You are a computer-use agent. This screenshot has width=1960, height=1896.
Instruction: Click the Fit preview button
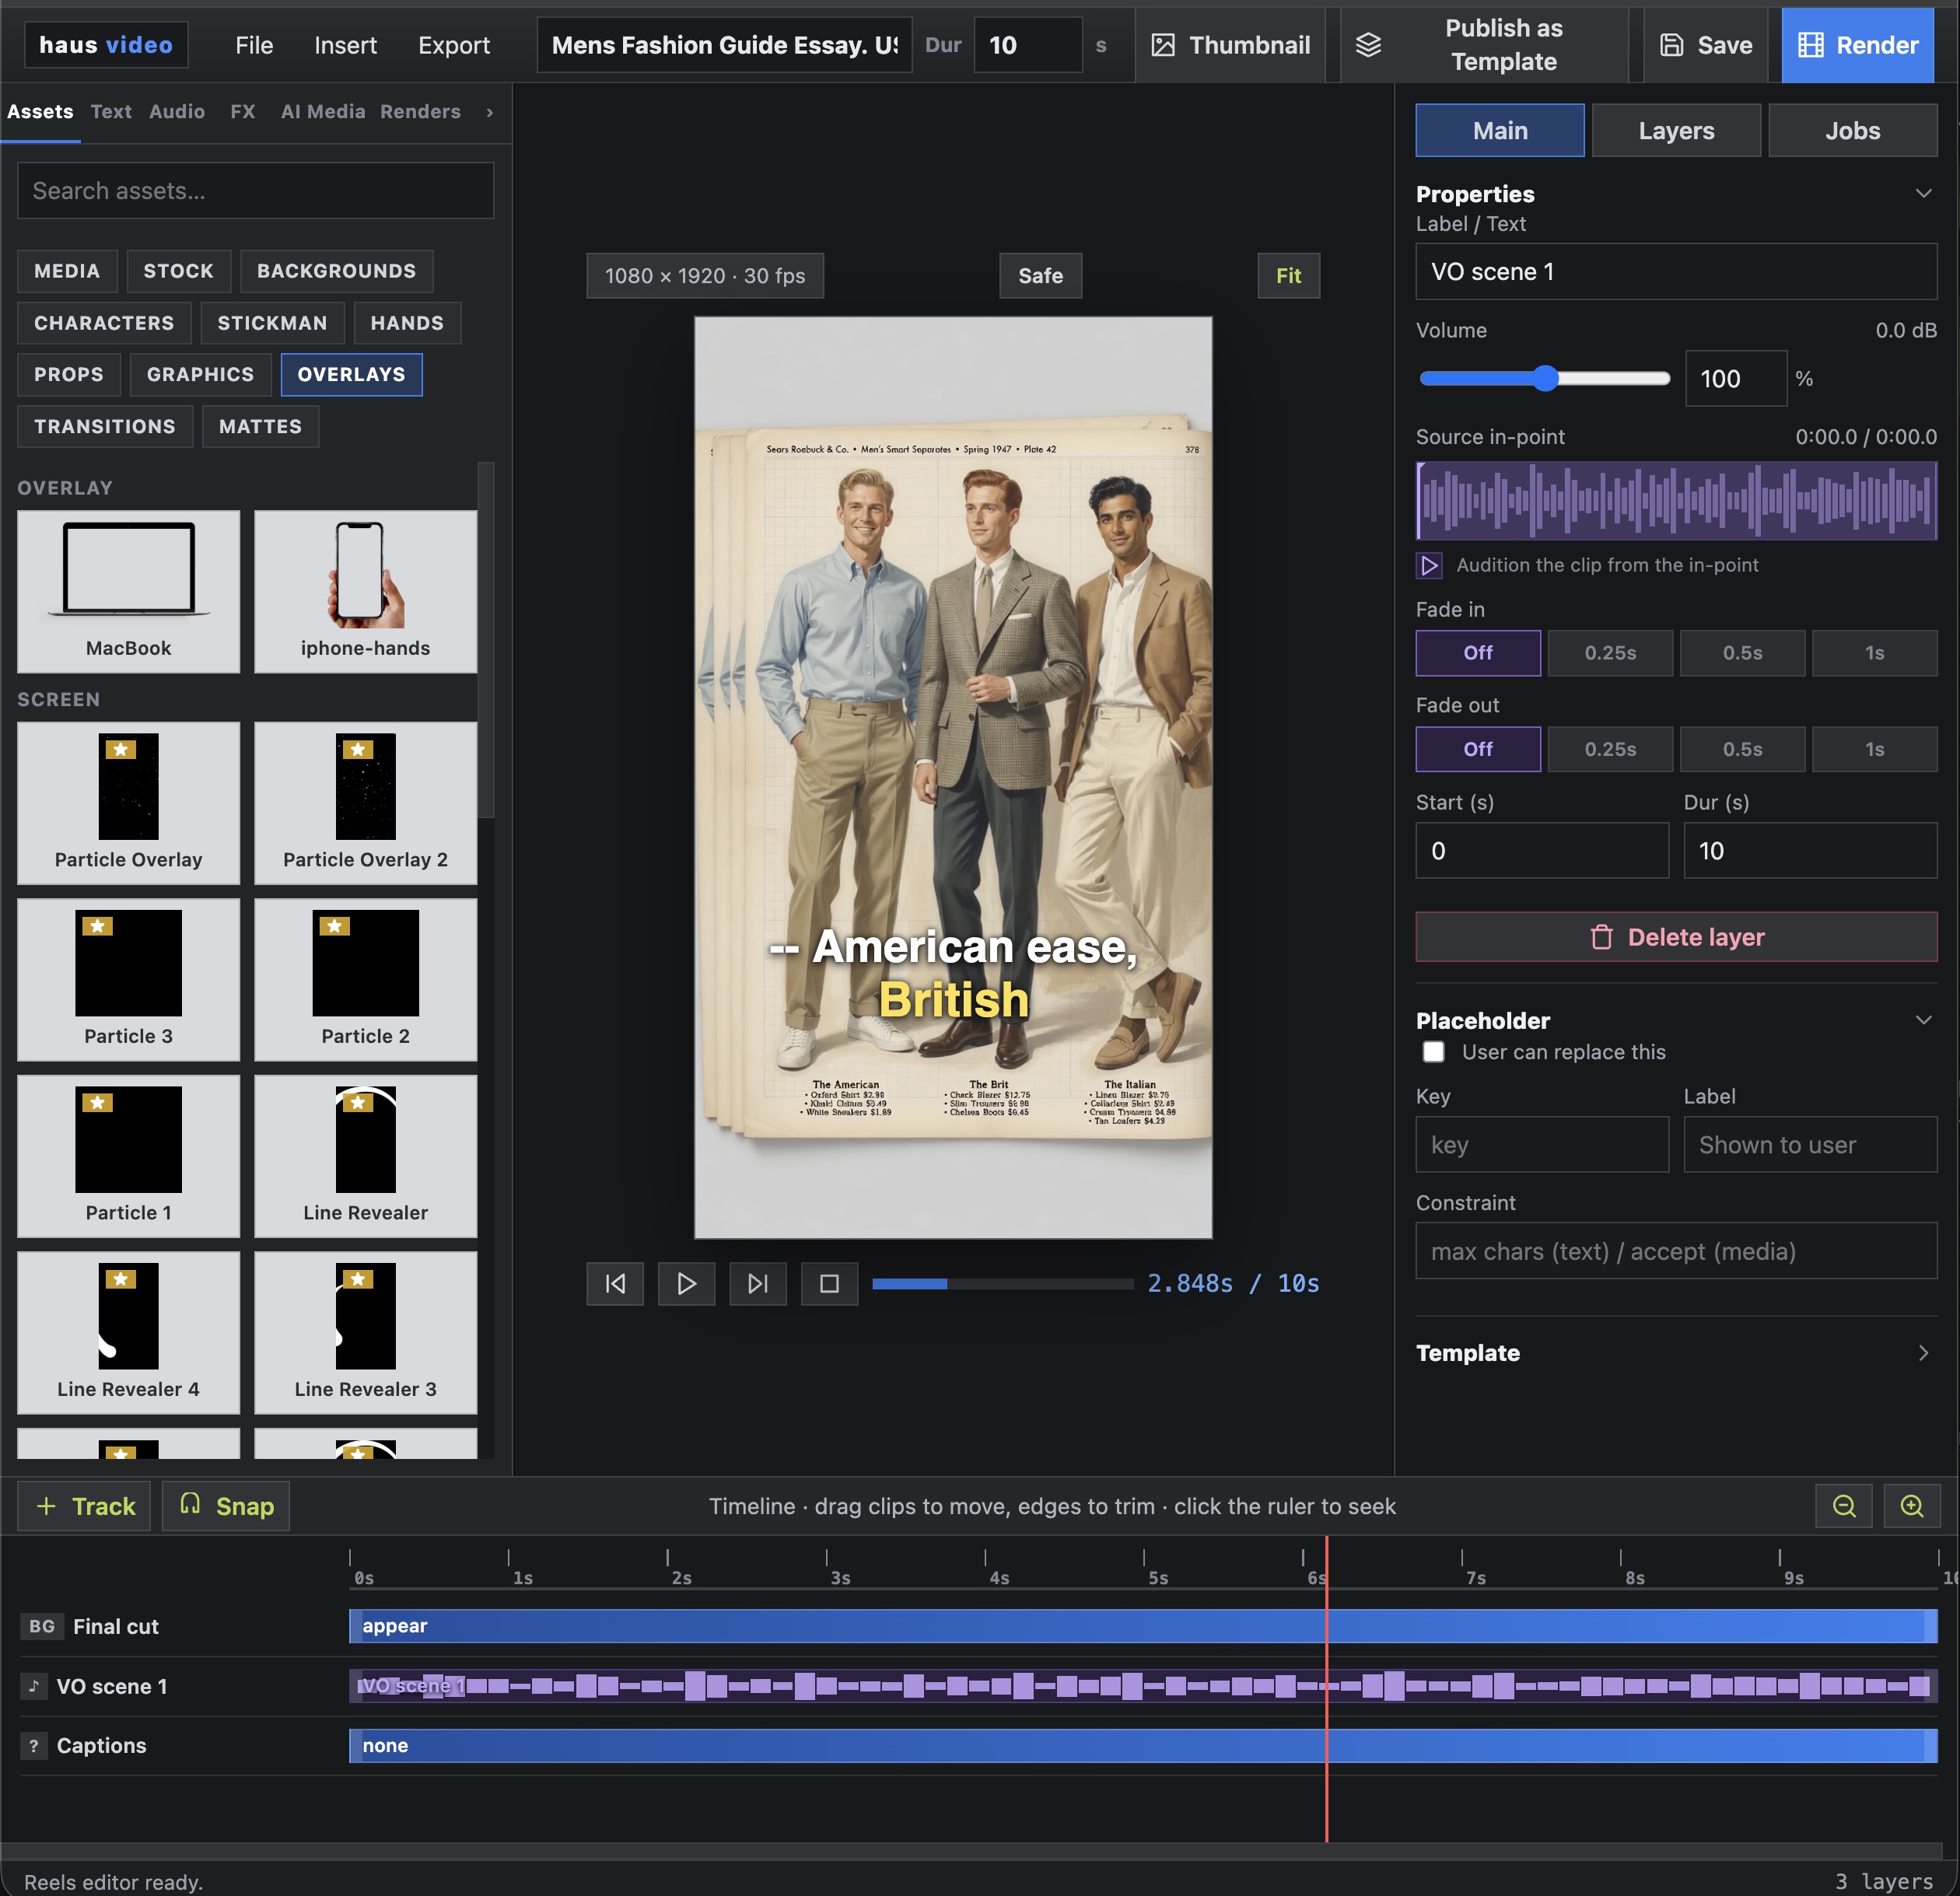click(1288, 276)
